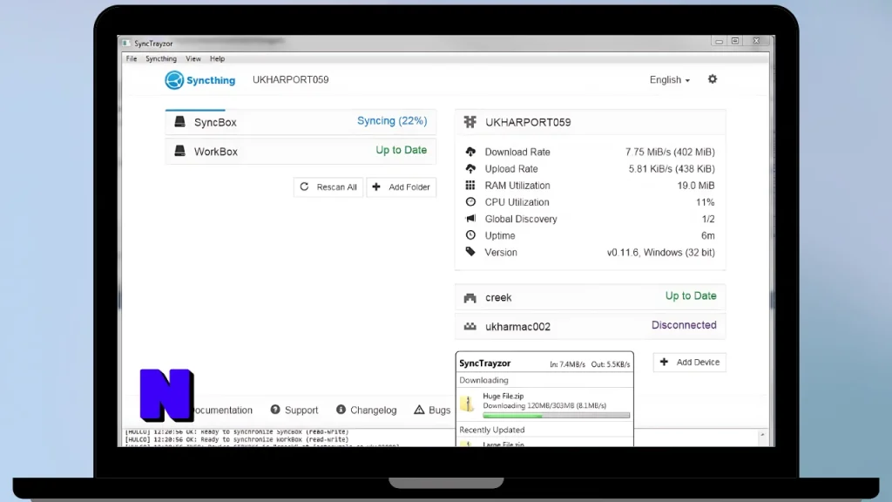
Task: Click the 19.0 MiB RAM value
Action: click(696, 186)
